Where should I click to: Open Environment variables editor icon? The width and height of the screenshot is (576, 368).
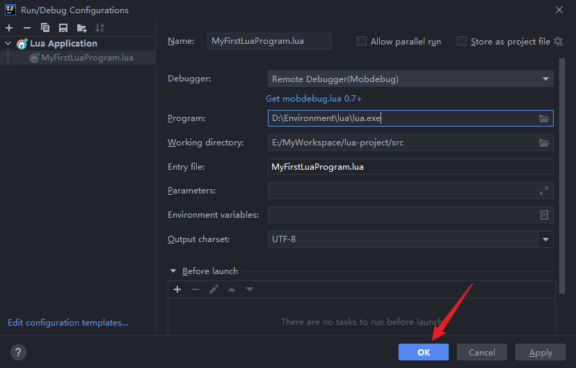pyautogui.click(x=544, y=215)
